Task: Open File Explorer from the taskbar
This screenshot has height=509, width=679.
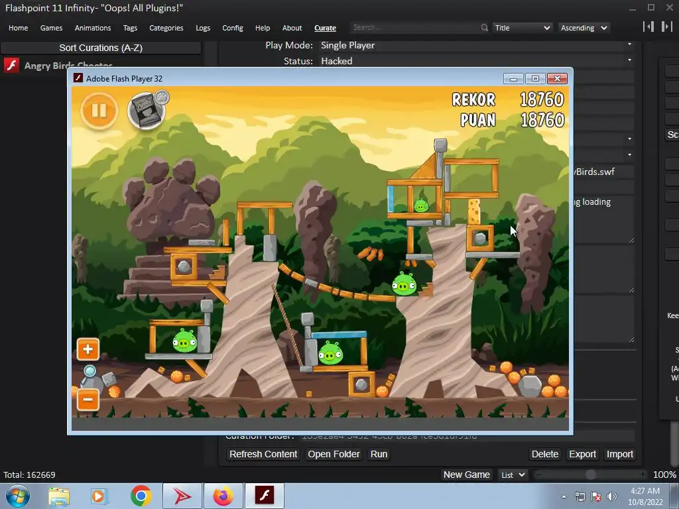Action: [59, 496]
